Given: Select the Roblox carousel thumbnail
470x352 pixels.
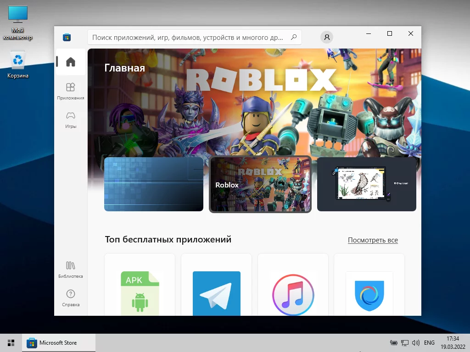Looking at the screenshot, I should (x=260, y=184).
